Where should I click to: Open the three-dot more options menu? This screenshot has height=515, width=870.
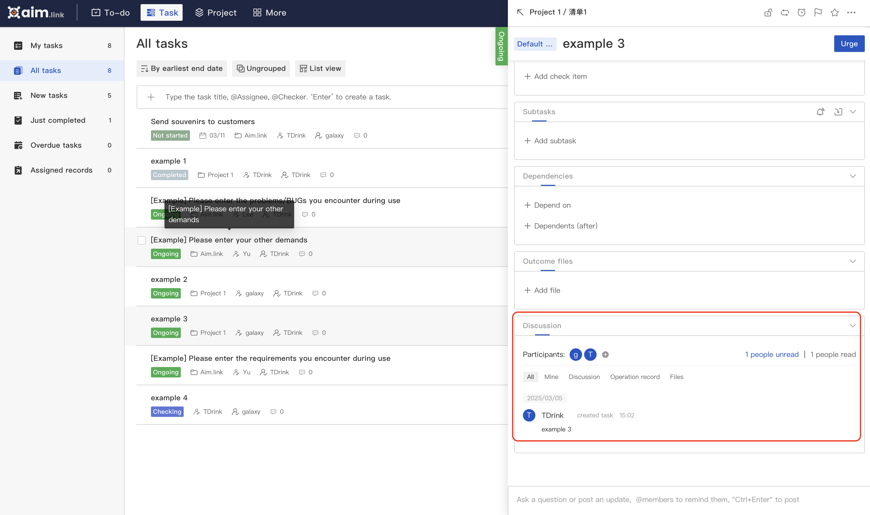coord(851,13)
